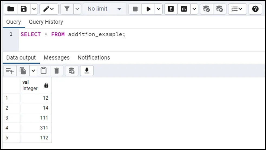Click the Filter funnel icon
The image size is (266, 150).
point(67,9)
